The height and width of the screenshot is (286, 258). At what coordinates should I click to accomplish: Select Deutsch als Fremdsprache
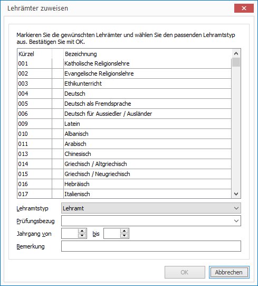coord(124,104)
